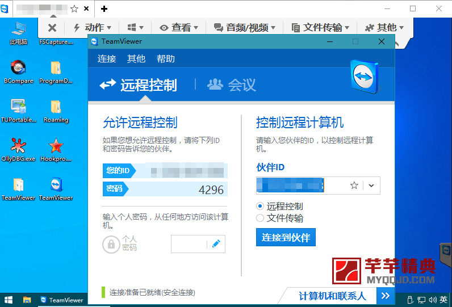The width and height of the screenshot is (452, 307).
Task: Open the 其他 menu in TeamViewer menu bar
Action: [136, 59]
